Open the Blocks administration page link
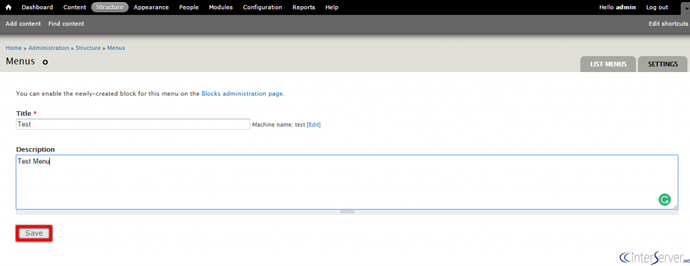 coord(242,94)
